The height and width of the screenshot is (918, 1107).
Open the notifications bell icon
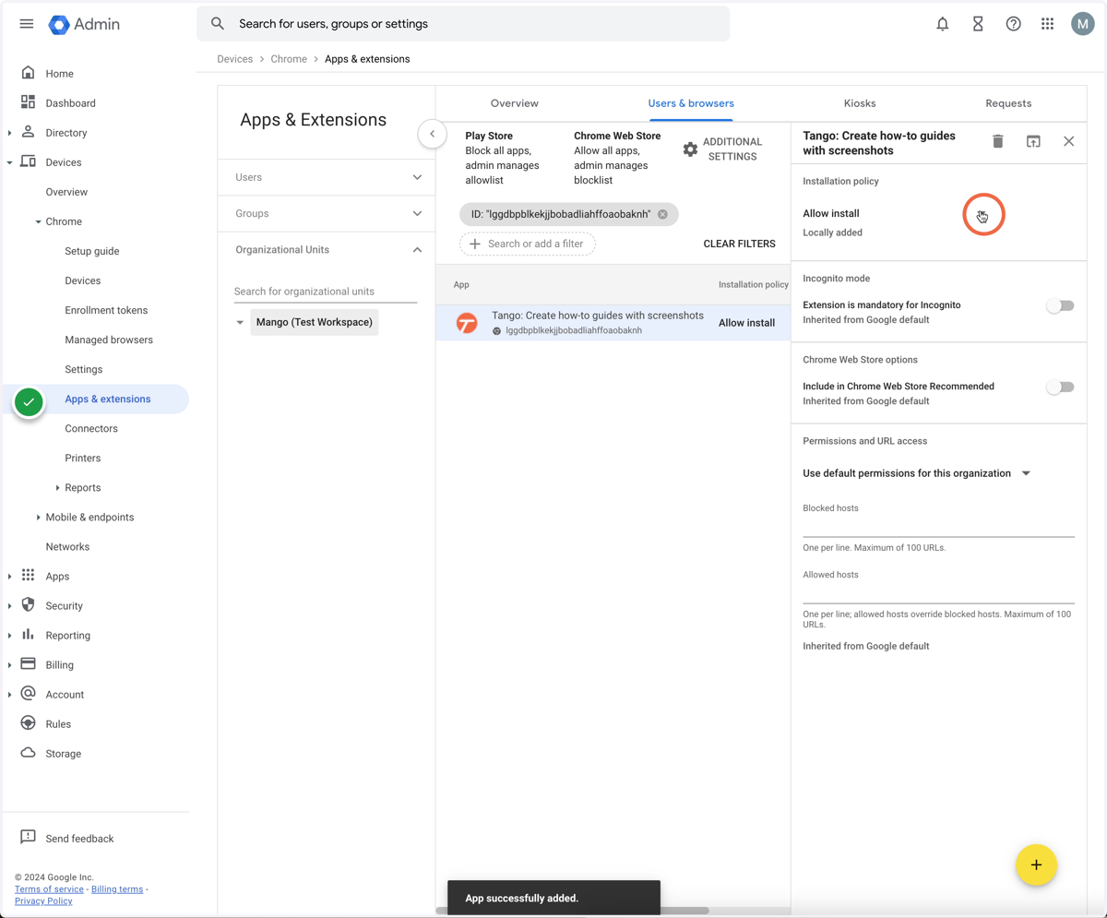point(942,24)
